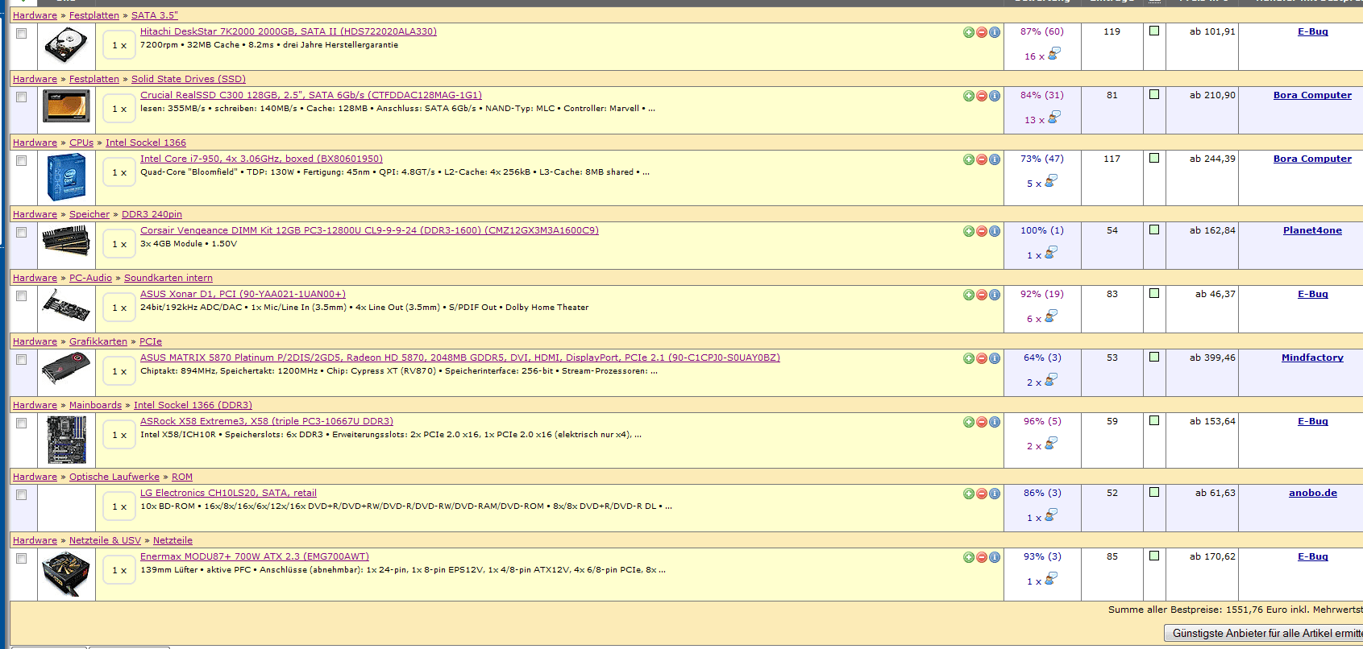Tick the checkbox for Enermax MODU87+ 700W
Image resolution: width=1363 pixels, height=649 pixels.
[x=22, y=558]
